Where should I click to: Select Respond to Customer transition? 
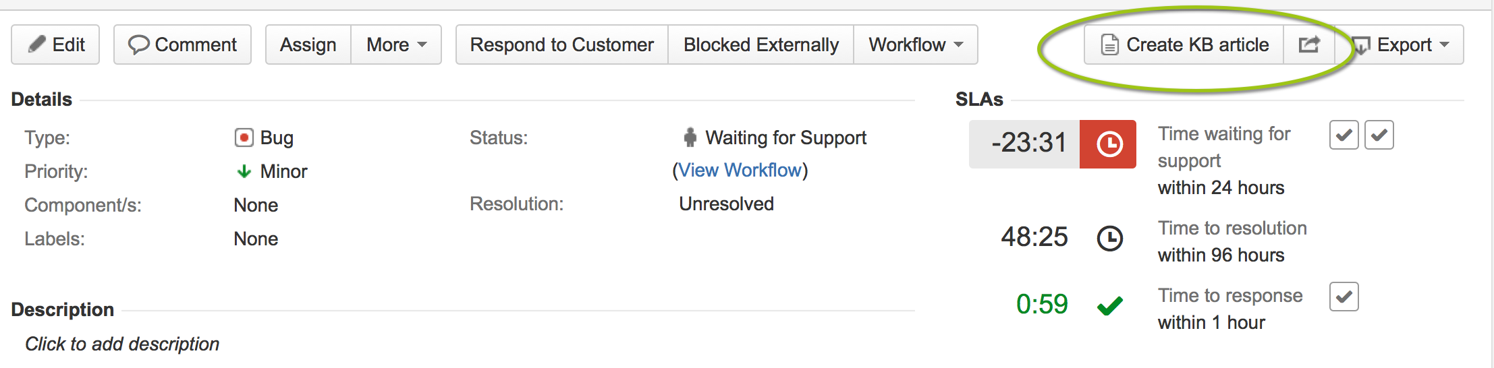tap(562, 44)
